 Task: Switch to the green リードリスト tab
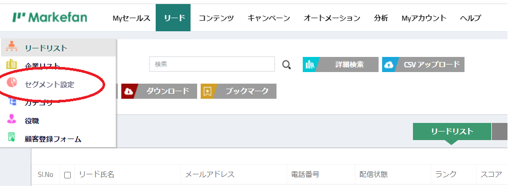tap(452, 132)
